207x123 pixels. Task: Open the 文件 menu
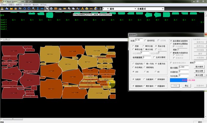pyautogui.click(x=4, y=5)
